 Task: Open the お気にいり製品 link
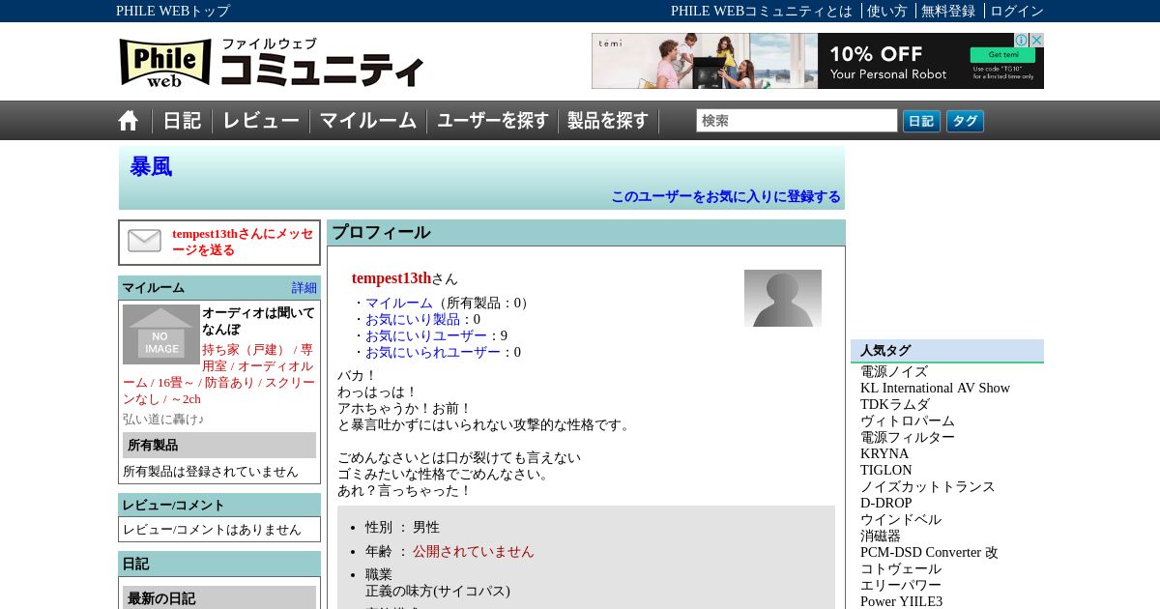[413, 319]
